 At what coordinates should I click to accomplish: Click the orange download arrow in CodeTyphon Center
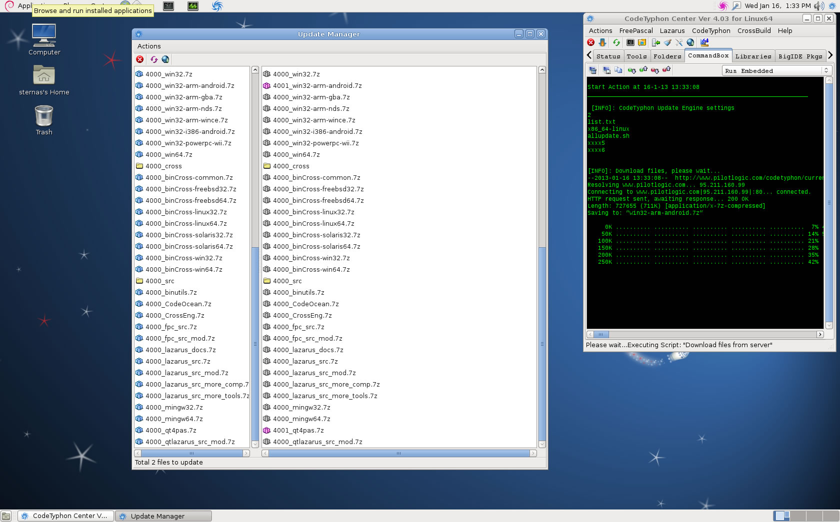602,42
